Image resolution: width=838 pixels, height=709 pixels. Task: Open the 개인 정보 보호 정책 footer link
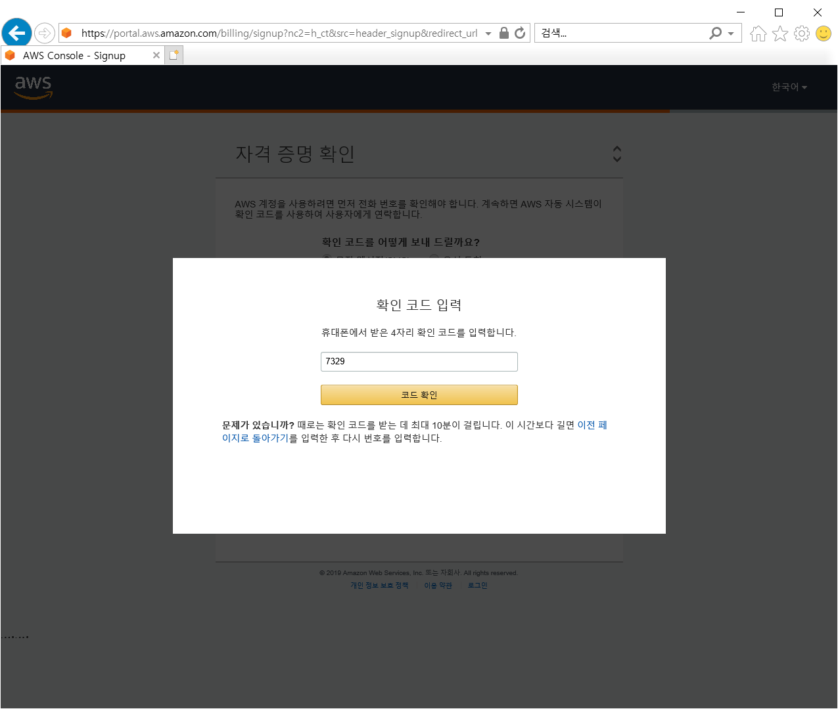coord(379,586)
